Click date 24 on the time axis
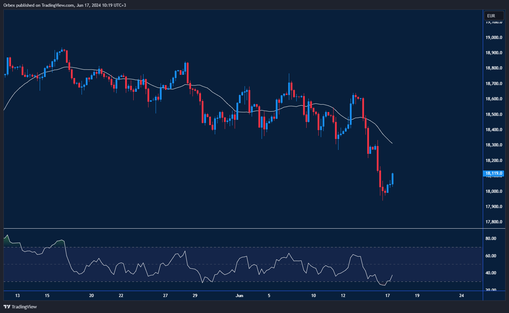This screenshot has width=509, height=313. point(461,295)
